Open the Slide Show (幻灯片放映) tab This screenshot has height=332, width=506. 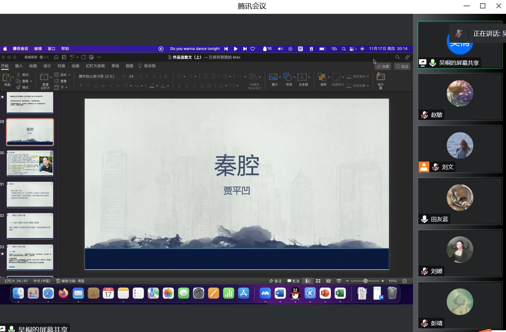95,66
